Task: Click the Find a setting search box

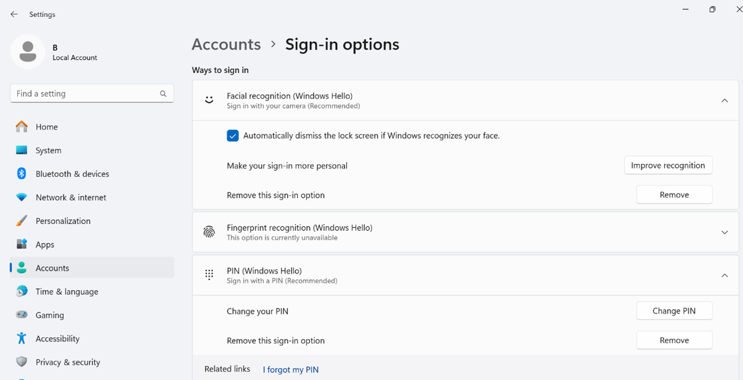Action: tap(92, 93)
